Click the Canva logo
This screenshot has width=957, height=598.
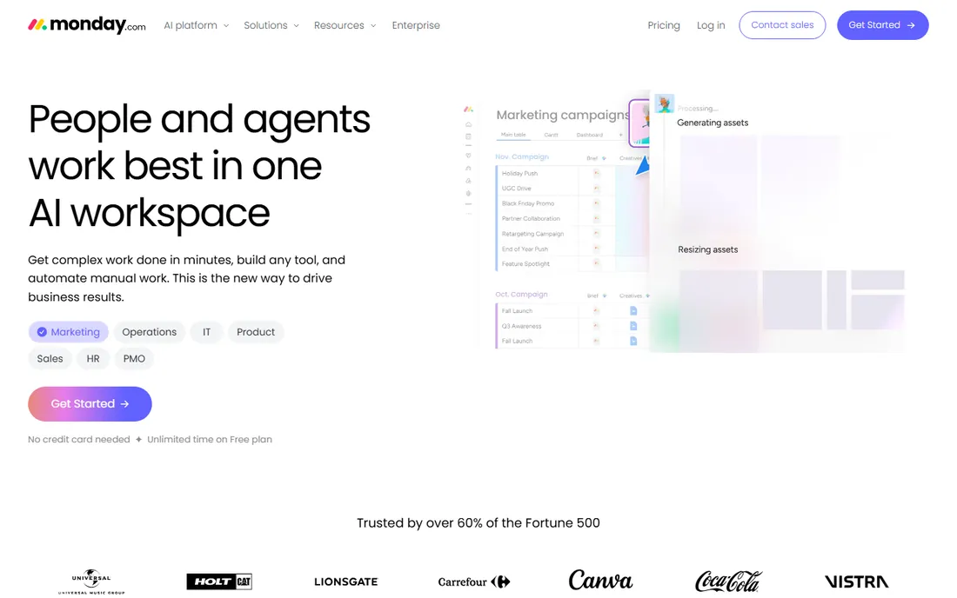tap(600, 580)
